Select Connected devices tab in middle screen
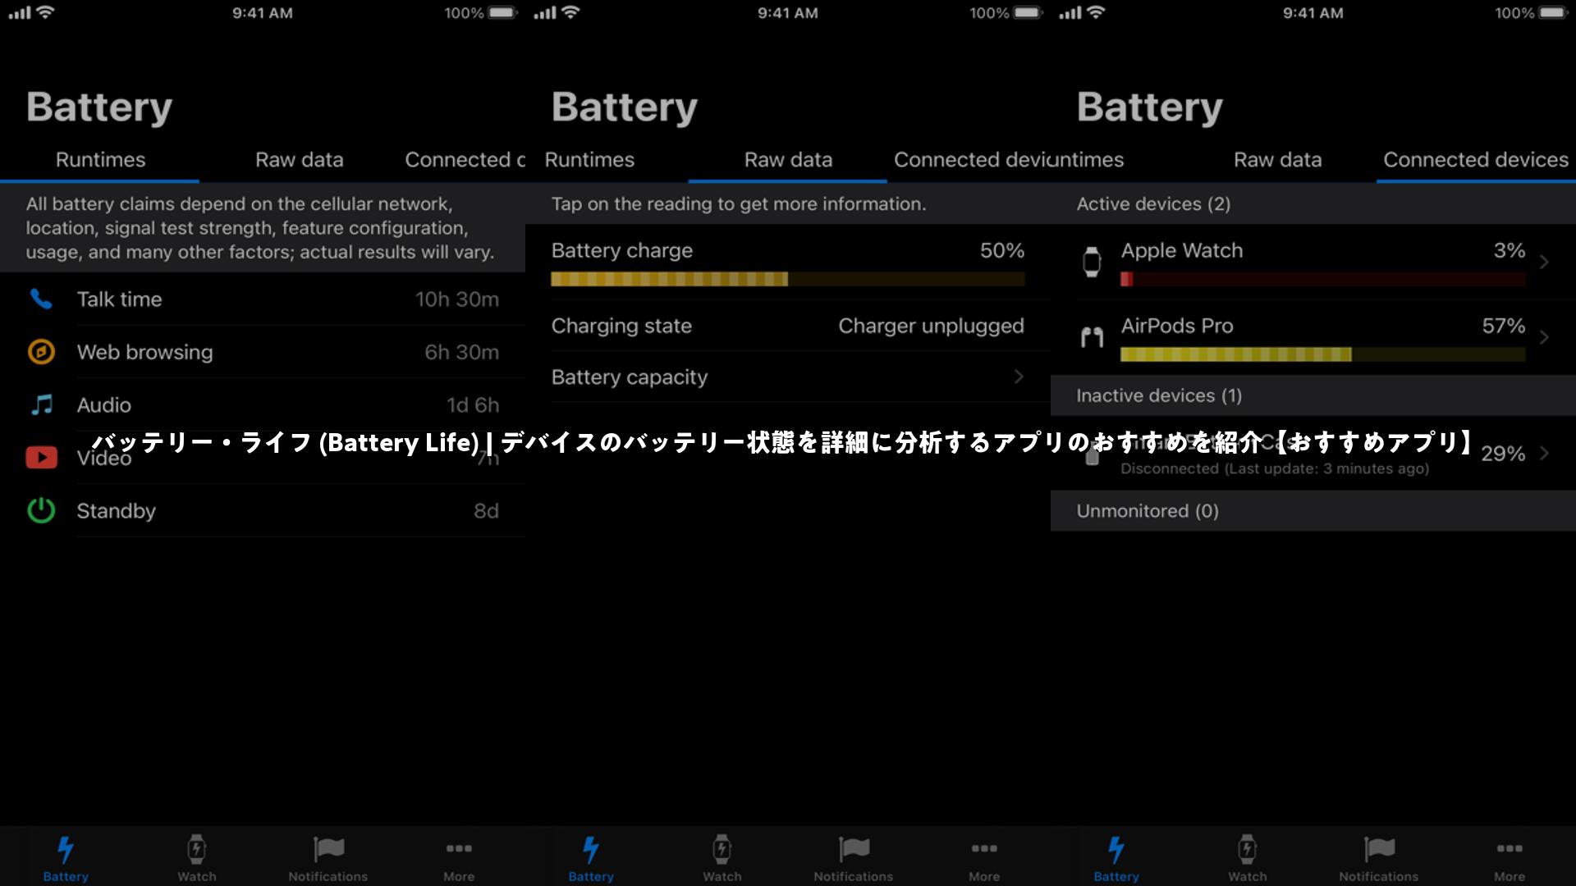The height and width of the screenshot is (886, 1576). [972, 160]
